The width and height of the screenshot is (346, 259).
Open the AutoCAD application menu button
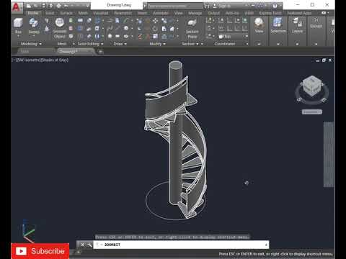click(17, 7)
